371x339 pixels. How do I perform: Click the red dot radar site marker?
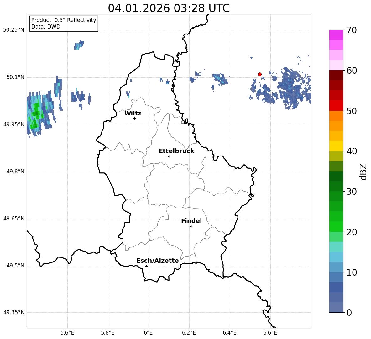[259, 74]
